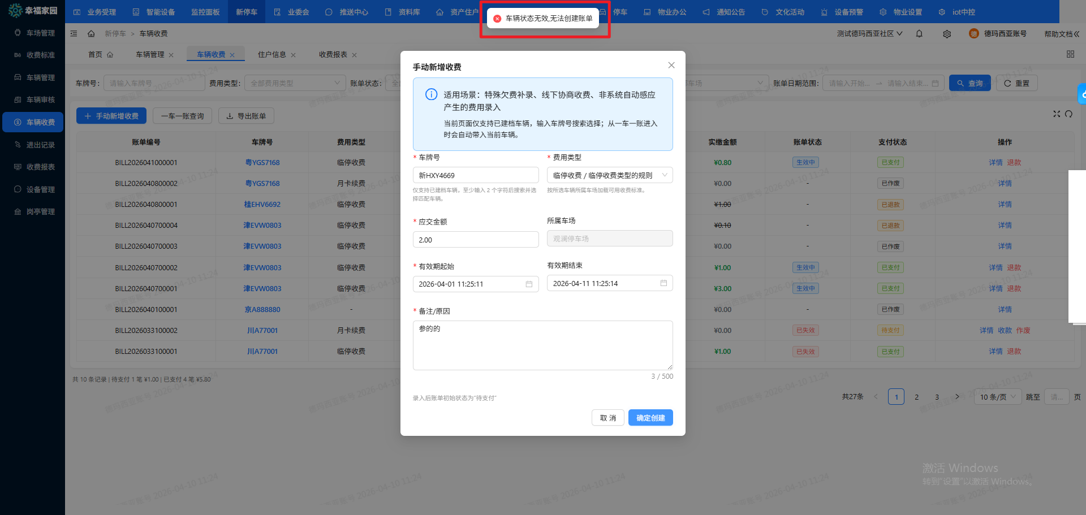Go to page 2 of results

[x=916, y=397]
